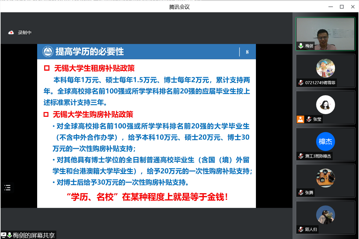Click 张莹's cartoon girl avatar
This screenshot has height=239, width=359.
[325, 105]
